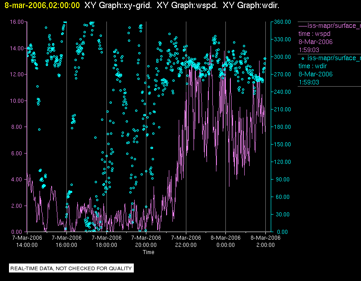Click the 12.00 left axis label

(17, 75)
